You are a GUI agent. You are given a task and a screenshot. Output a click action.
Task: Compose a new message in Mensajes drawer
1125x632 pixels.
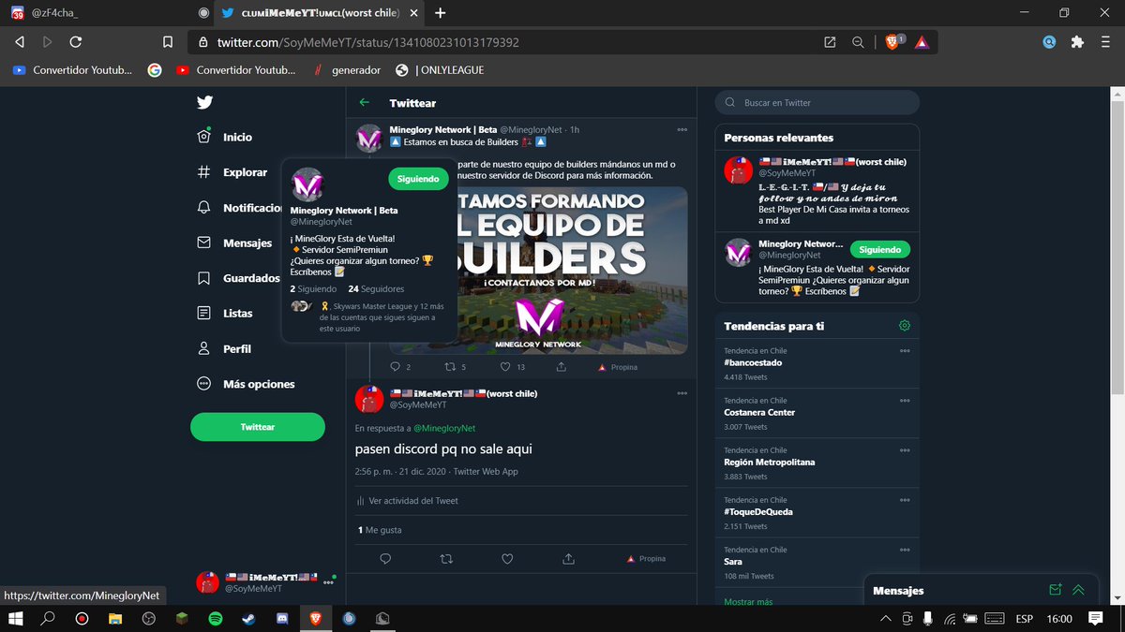(x=1056, y=590)
